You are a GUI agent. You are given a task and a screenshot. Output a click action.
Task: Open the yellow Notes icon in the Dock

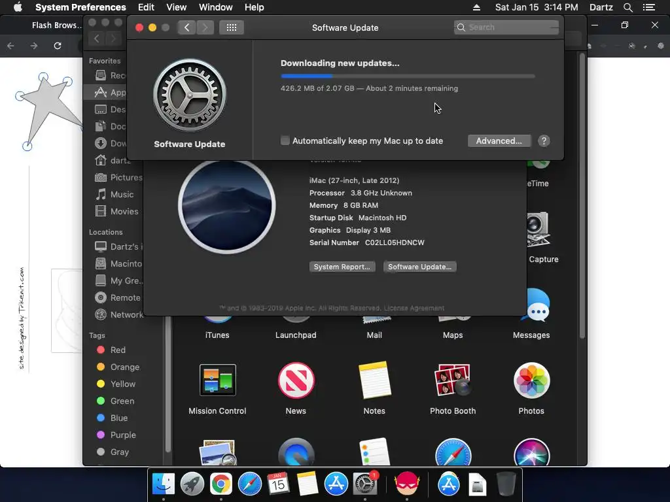307,484
